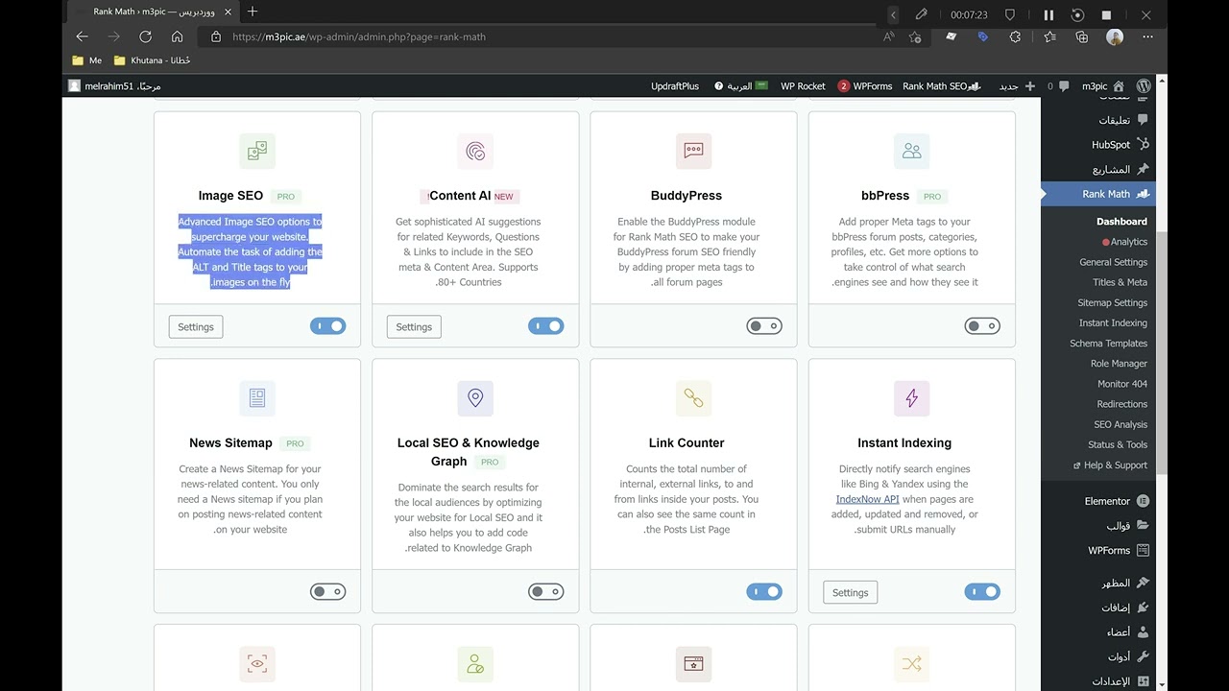Viewport: 1229px width, 691px height.
Task: Disable the Instant Indexing module toggle
Action: coord(981,591)
